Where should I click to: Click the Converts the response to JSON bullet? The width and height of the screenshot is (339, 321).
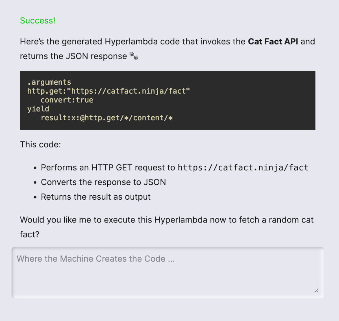pos(103,182)
